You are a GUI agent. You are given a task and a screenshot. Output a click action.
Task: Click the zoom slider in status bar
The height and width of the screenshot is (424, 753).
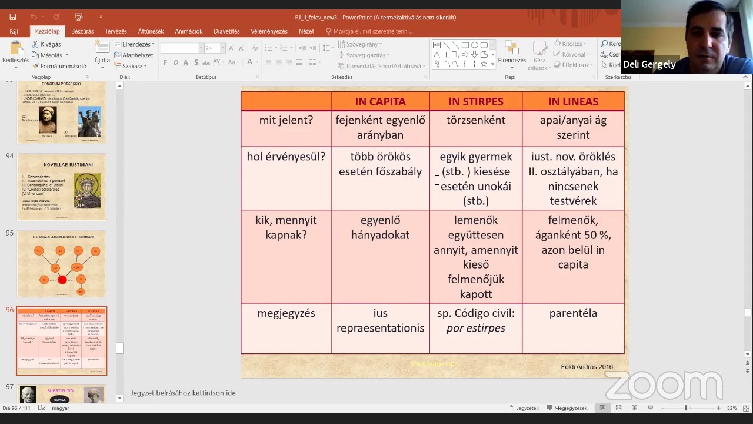(x=686, y=408)
